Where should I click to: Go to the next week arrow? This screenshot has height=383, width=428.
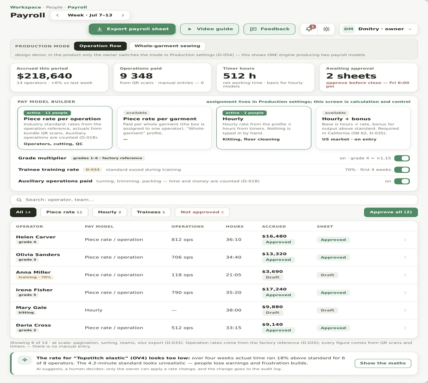pyautogui.click(x=123, y=15)
